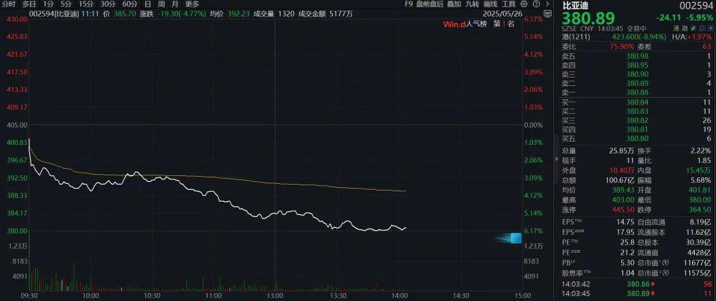Screen dimensions: 716x301
Task: Click the 港(1211) Hong Kong quote link
Action: tap(577, 37)
